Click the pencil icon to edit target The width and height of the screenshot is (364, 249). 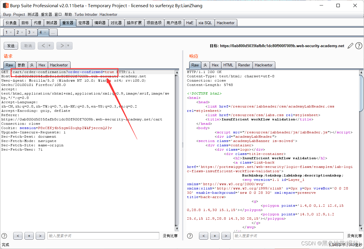tap(350, 46)
